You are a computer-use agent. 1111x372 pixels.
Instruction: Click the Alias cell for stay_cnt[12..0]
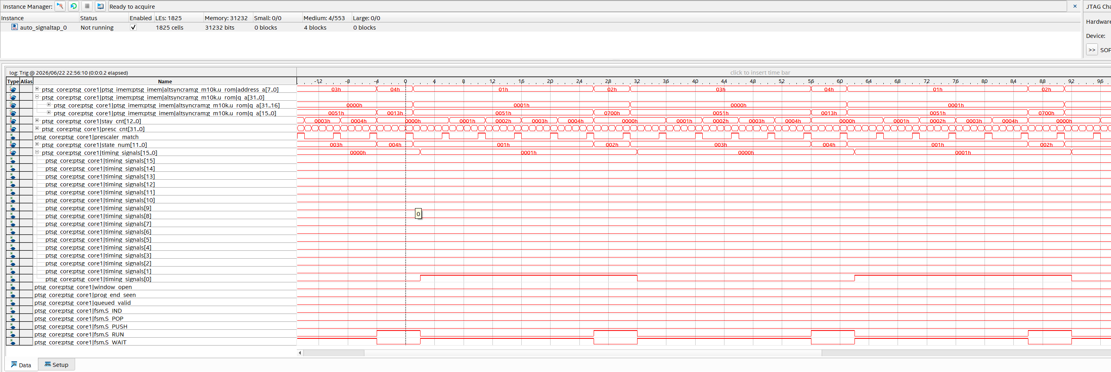click(x=26, y=121)
